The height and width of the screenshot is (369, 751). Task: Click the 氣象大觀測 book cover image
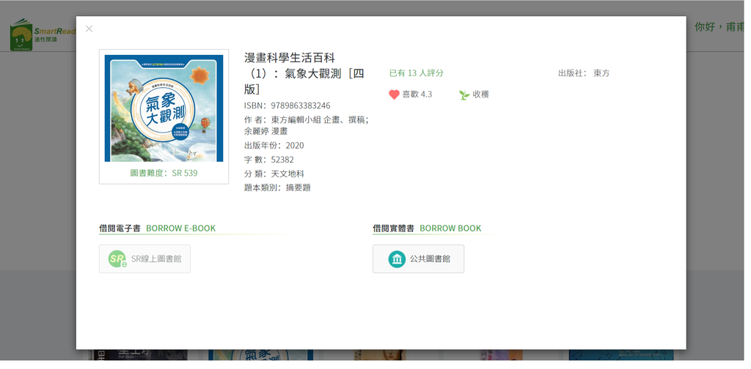(164, 108)
